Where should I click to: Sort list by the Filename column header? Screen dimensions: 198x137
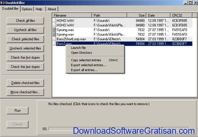click(72, 15)
